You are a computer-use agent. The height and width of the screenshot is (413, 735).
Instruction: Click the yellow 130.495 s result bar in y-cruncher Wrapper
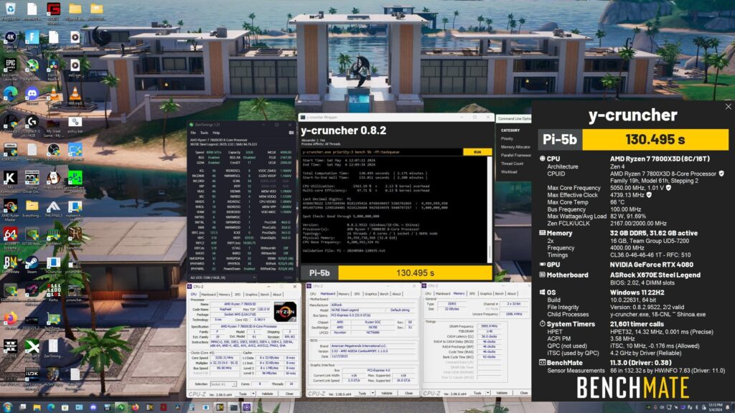pos(416,273)
